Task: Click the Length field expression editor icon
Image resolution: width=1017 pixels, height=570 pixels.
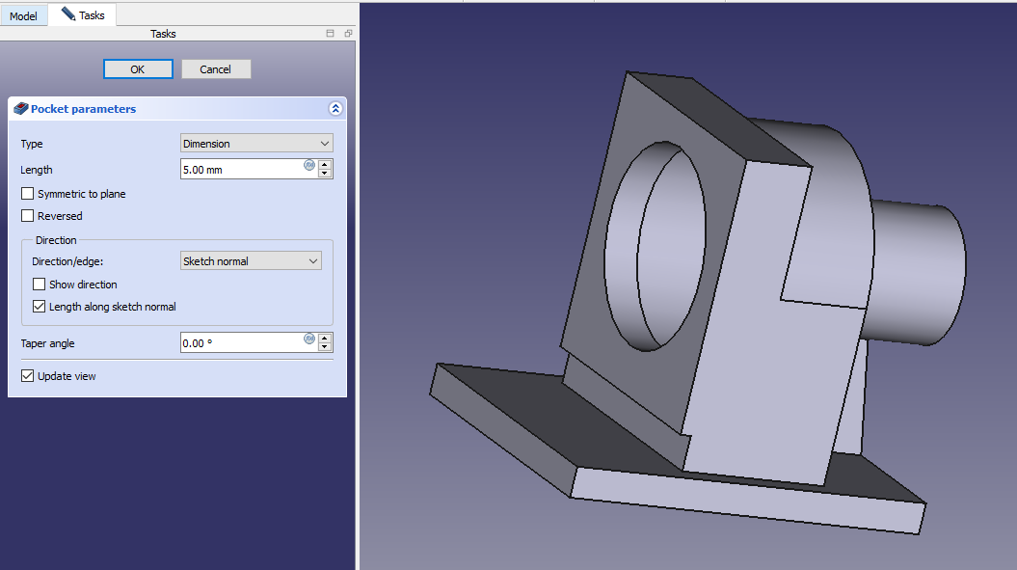Action: pyautogui.click(x=309, y=165)
